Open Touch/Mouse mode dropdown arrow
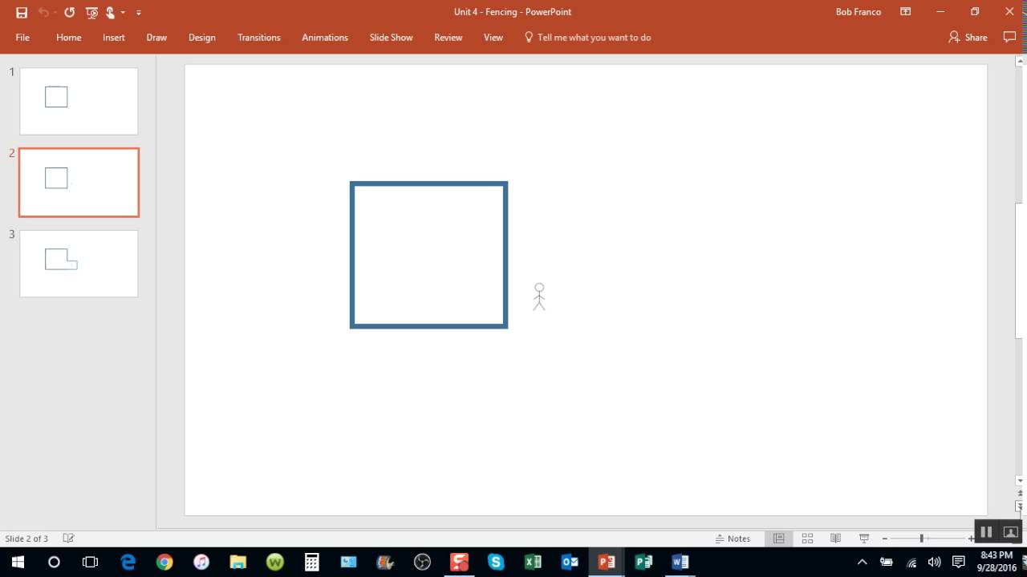Screen dimensions: 1027x577 pos(123,13)
